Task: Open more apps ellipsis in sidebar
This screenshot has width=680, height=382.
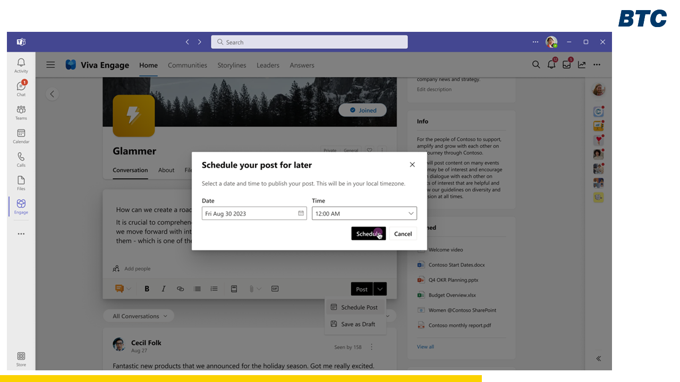Action: (21, 233)
